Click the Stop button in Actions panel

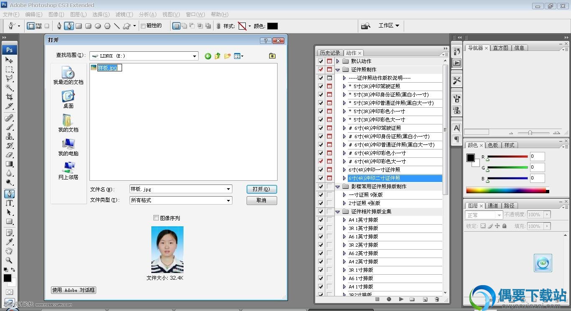tap(377, 299)
